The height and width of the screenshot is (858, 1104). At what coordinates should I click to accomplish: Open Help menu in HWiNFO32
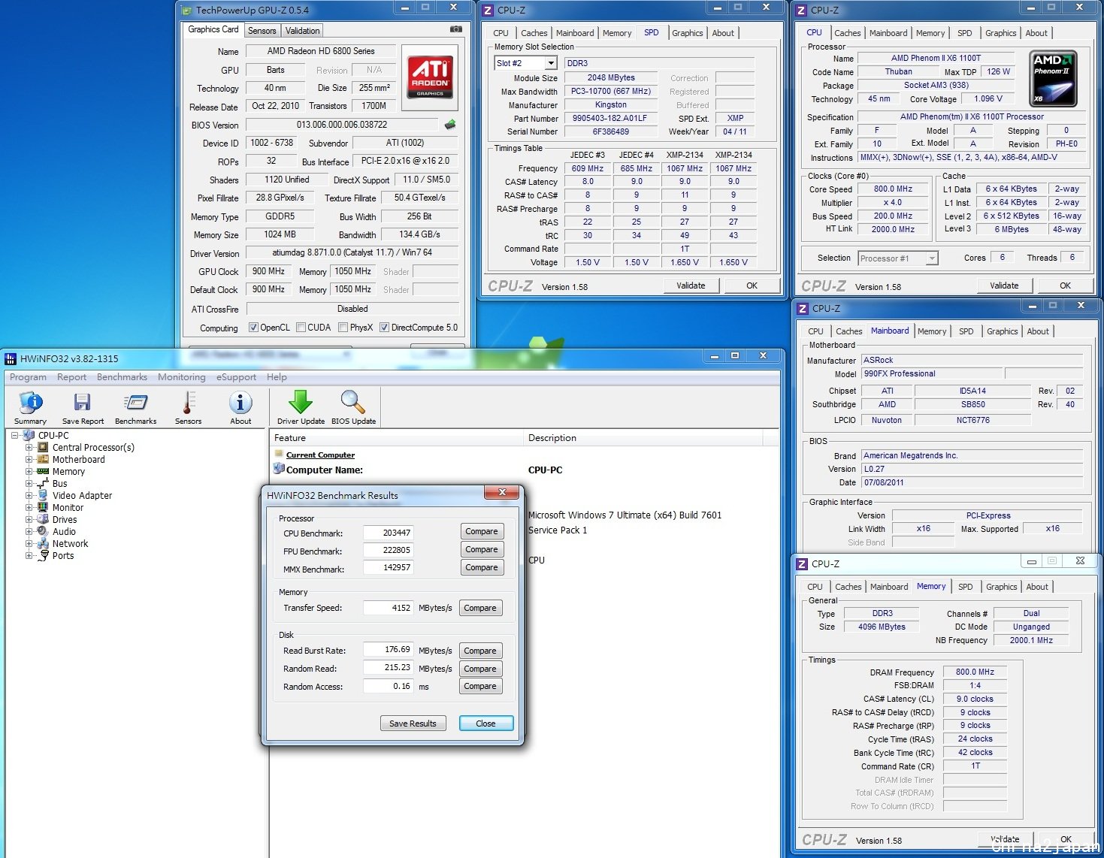[277, 377]
